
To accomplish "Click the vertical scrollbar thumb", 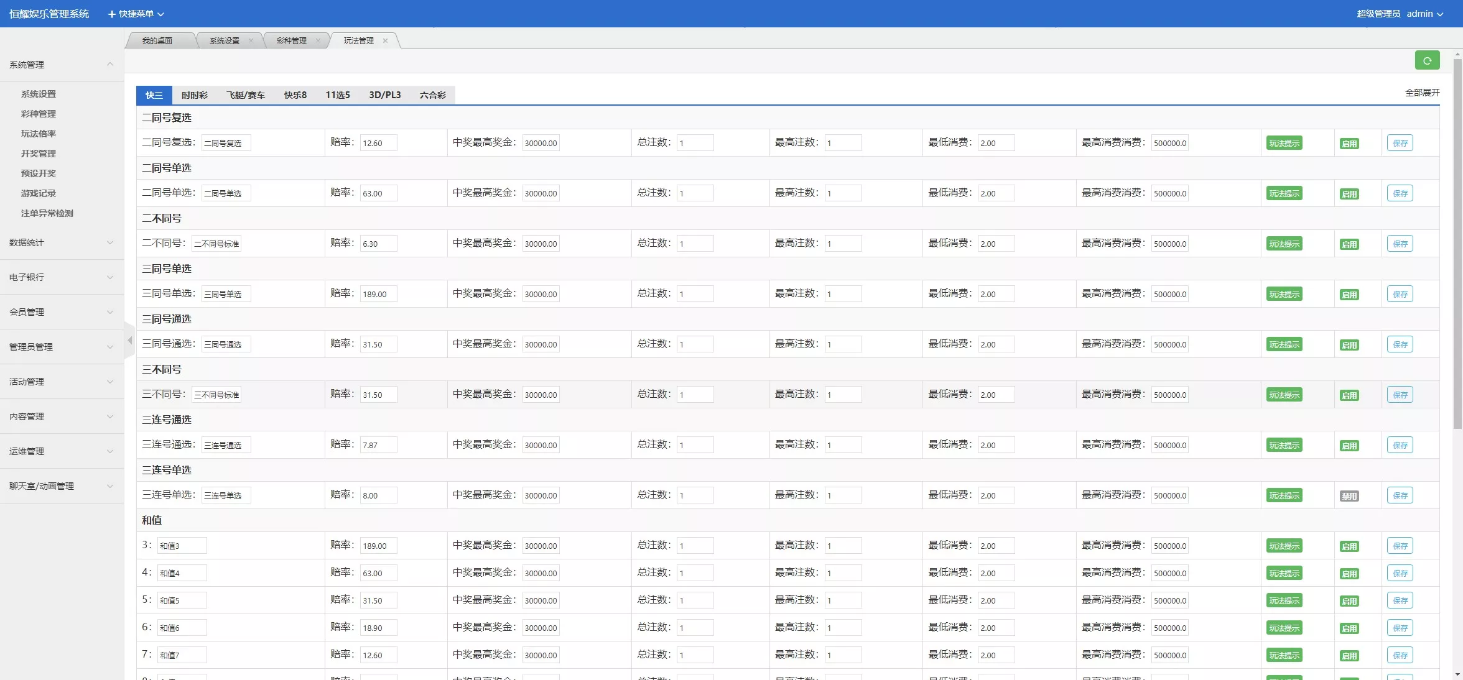I will pos(1457,242).
